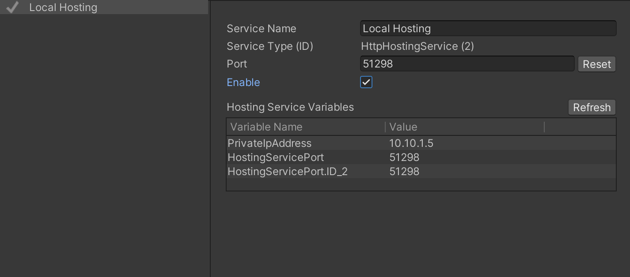Click the Service Name input field
630x277 pixels.
click(x=488, y=28)
